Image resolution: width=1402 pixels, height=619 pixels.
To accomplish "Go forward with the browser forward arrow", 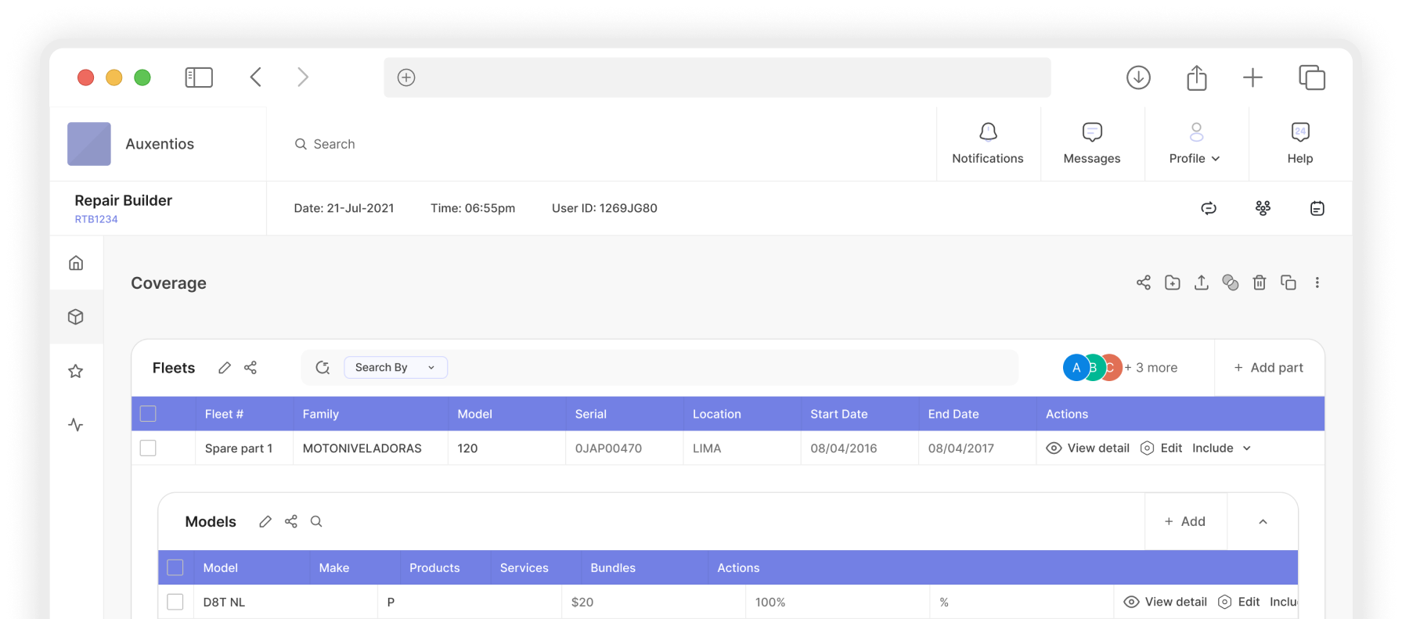I will point(303,77).
